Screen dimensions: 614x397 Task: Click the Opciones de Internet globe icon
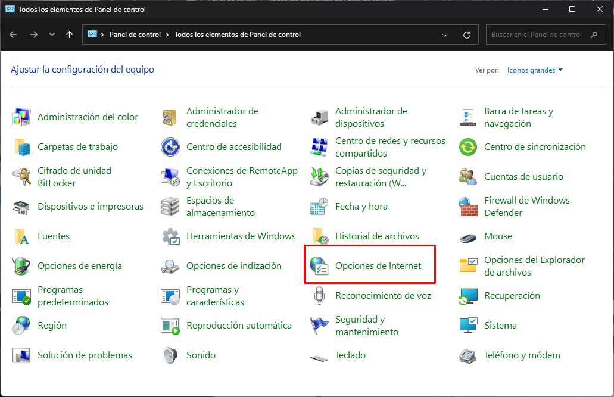tap(319, 266)
